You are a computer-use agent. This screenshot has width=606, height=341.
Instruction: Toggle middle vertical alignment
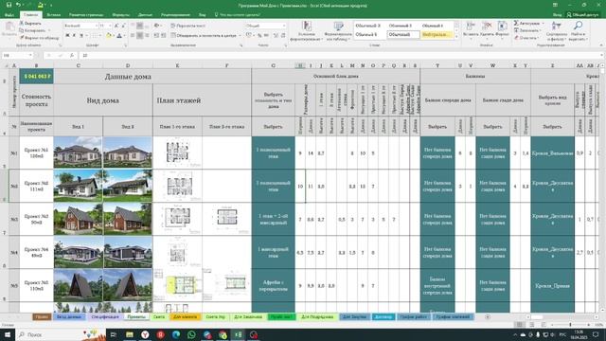139,26
